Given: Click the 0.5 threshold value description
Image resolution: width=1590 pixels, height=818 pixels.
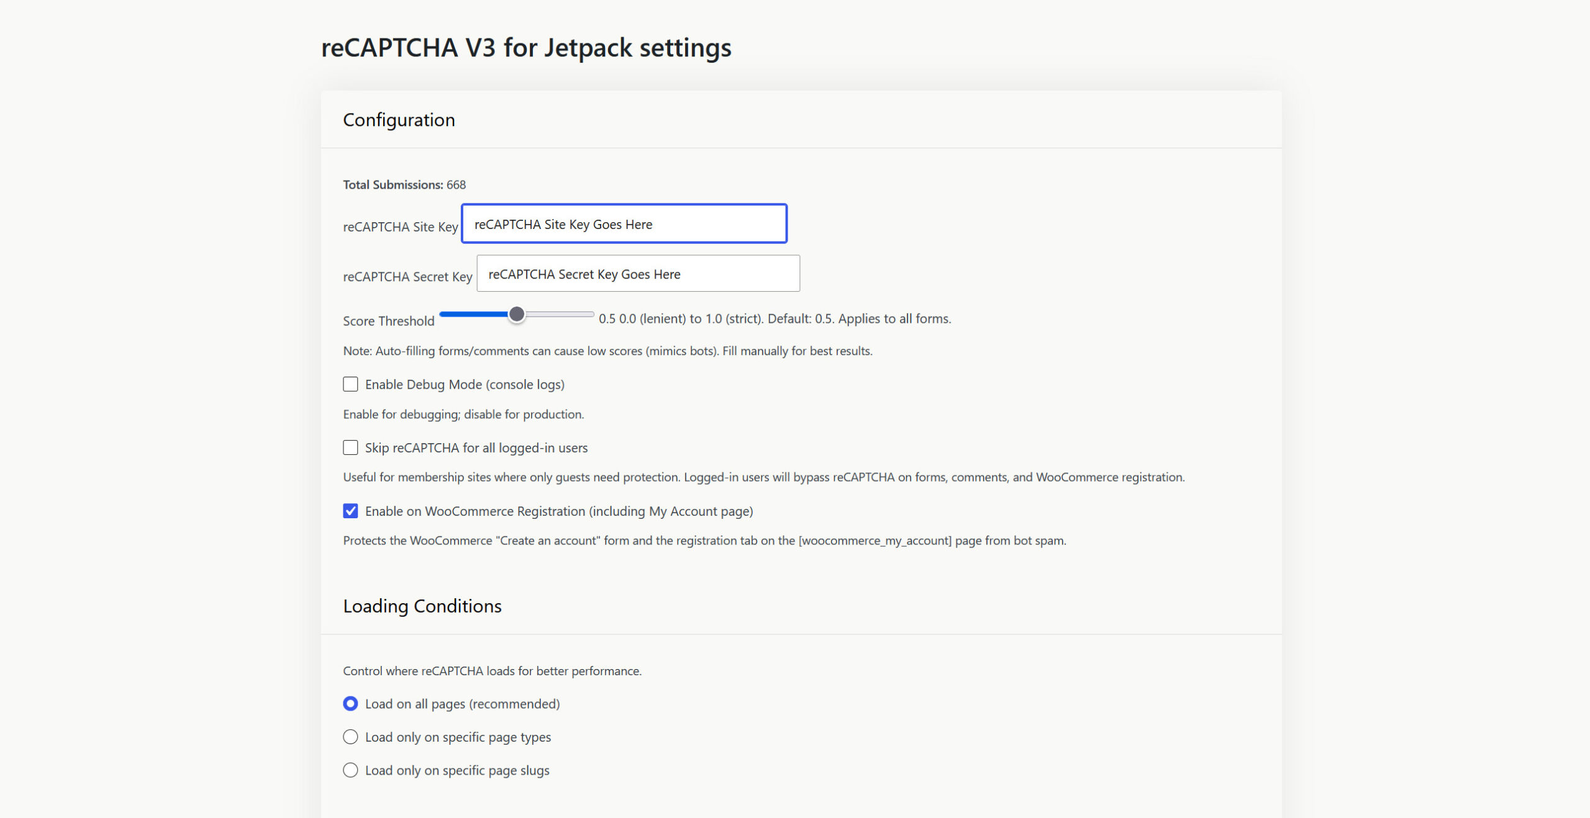Looking at the screenshot, I should tap(775, 318).
